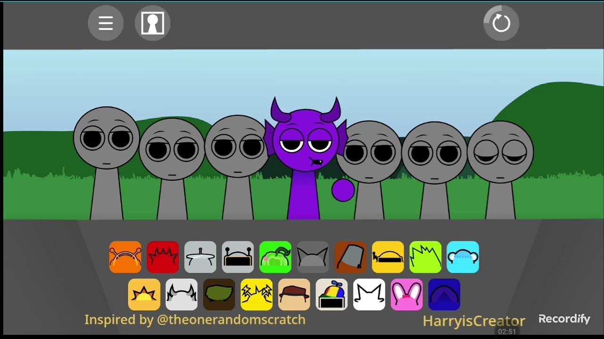Click the circular reset arrow button
The width and height of the screenshot is (604, 339).
[x=501, y=23]
